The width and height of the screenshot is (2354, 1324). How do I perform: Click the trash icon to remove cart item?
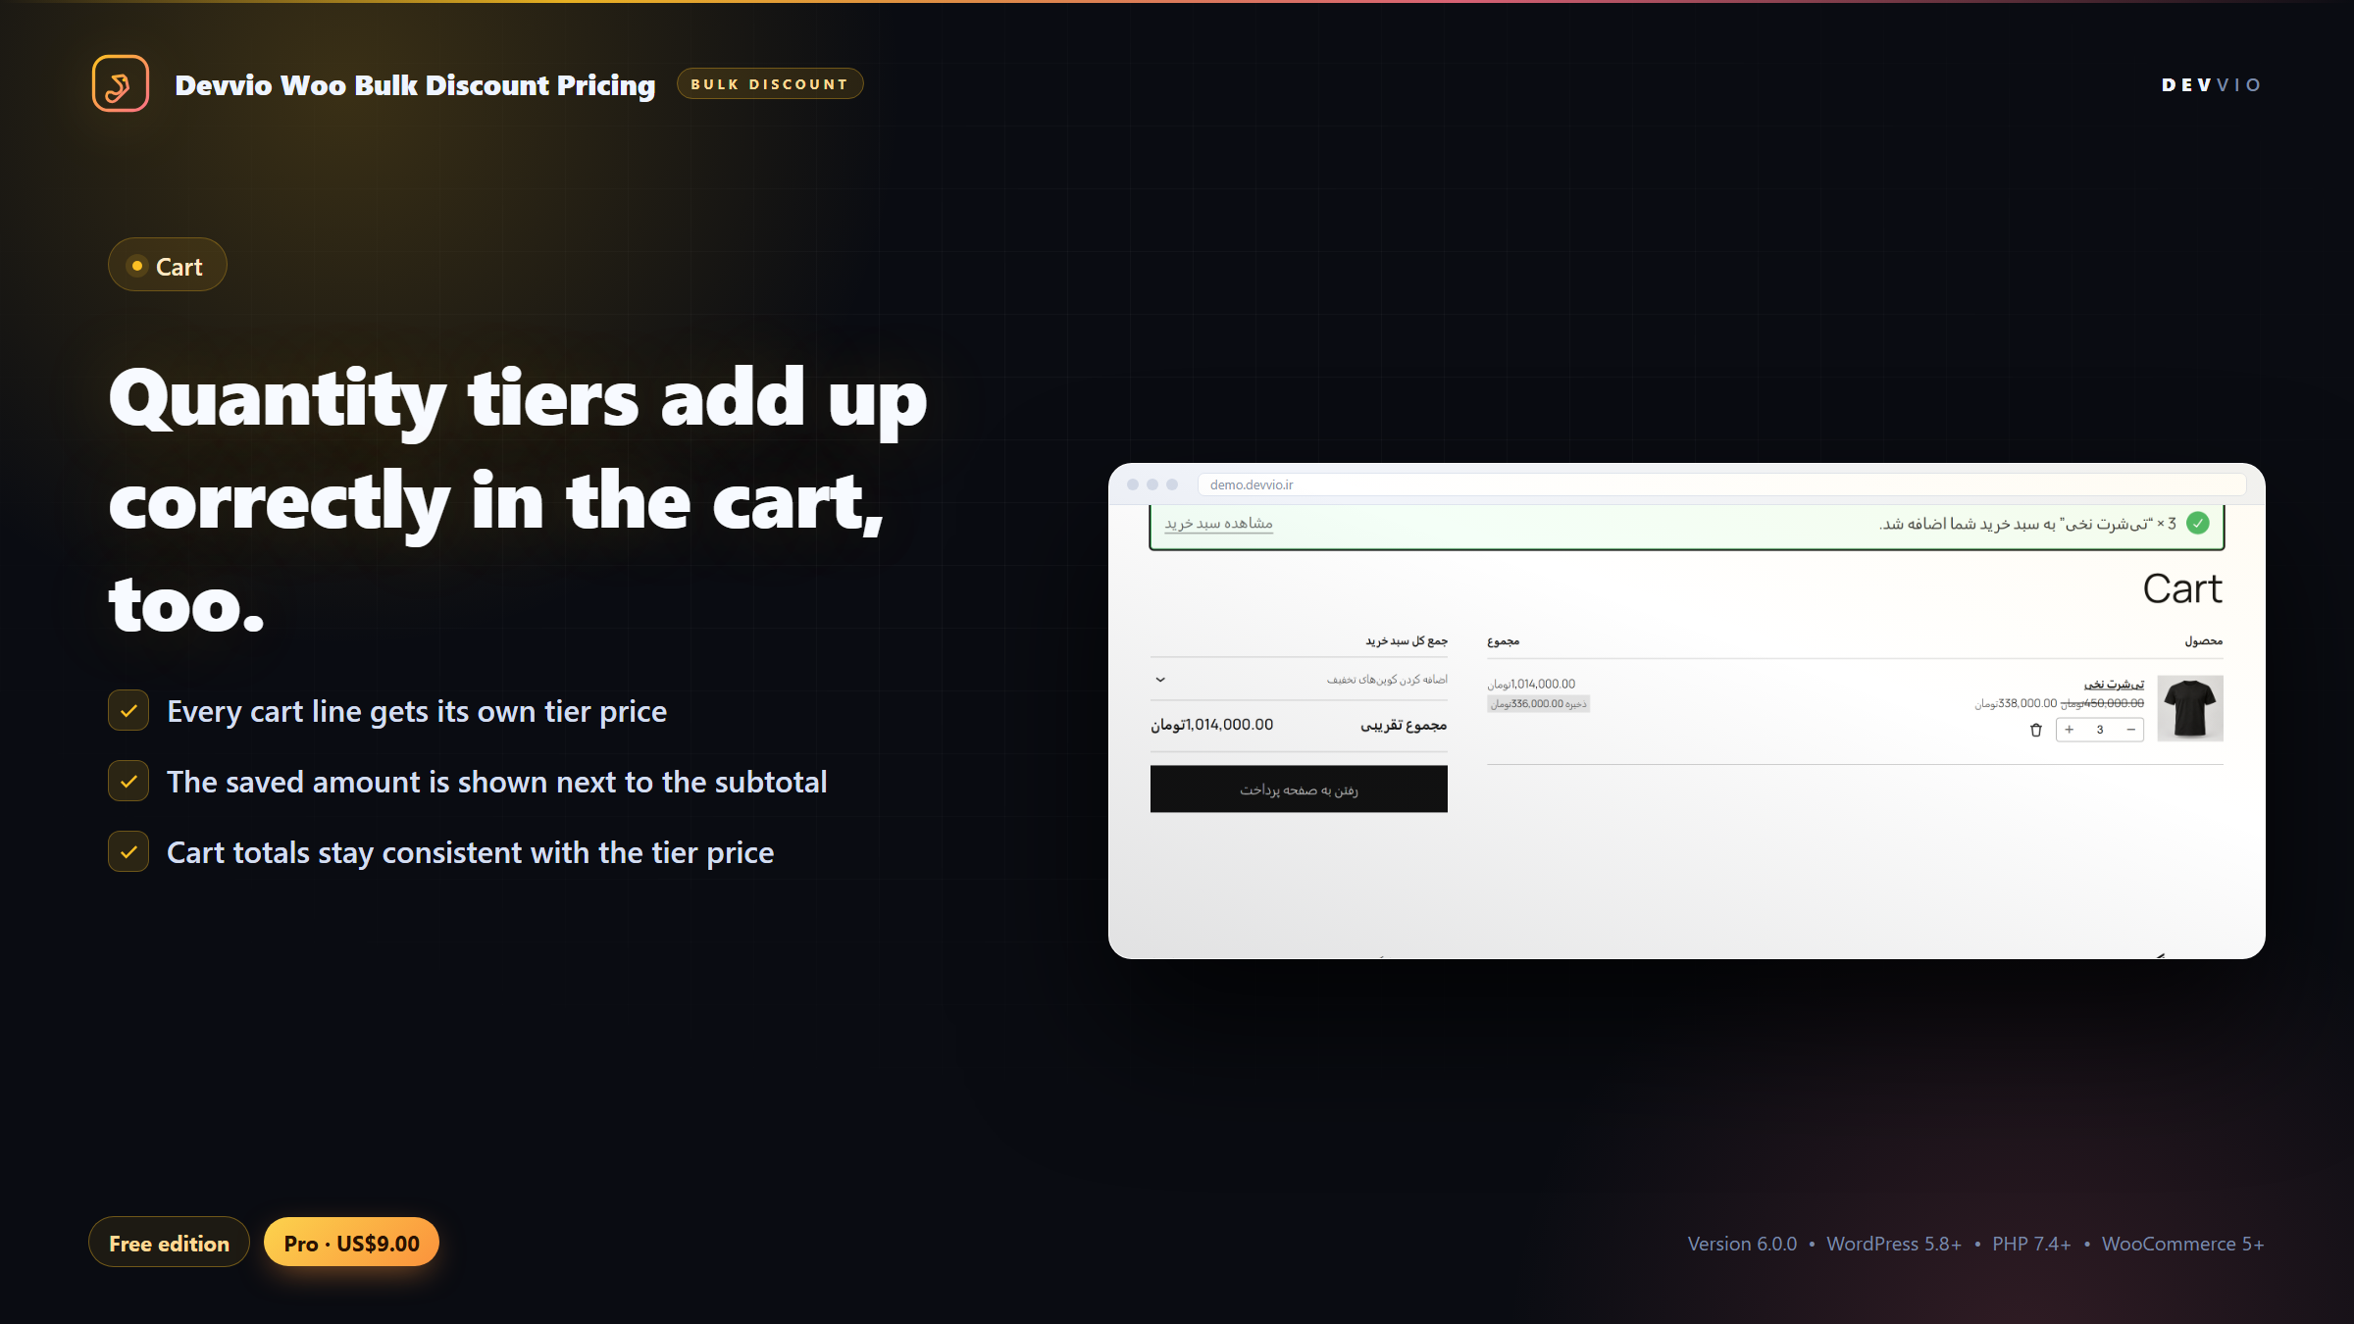[x=2035, y=730]
